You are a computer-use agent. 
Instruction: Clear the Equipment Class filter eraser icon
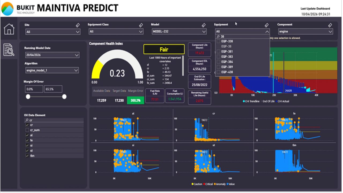(x=141, y=25)
